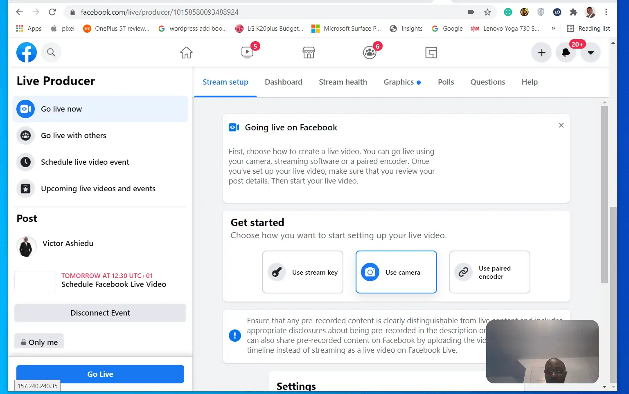This screenshot has height=394, width=629.
Task: Open Extensions puzzle icon
Action: pos(573,12)
